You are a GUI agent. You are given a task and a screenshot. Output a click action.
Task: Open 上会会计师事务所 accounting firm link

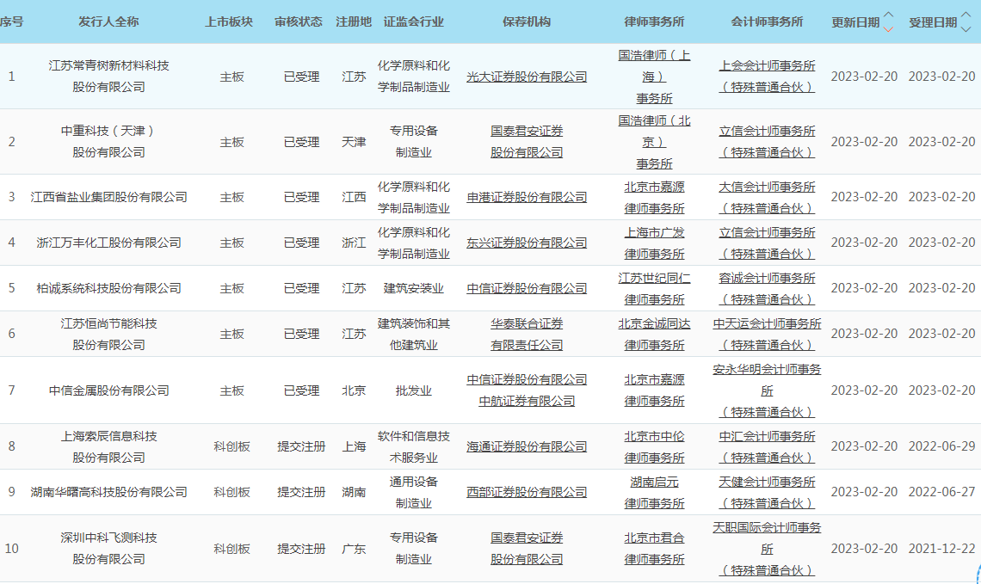coord(767,65)
